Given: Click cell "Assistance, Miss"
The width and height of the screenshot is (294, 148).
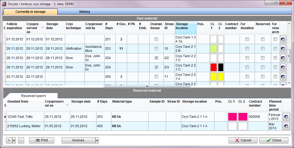Looking at the screenshot, I should (x=94, y=49).
